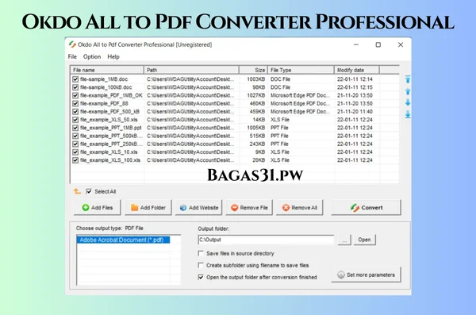Sort by Modify date column header
476x315 pixels.
pyautogui.click(x=357, y=70)
